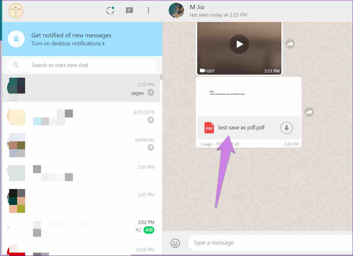Download the test save as pdf.pdf file
This screenshot has width=353, height=256.
[x=287, y=128]
